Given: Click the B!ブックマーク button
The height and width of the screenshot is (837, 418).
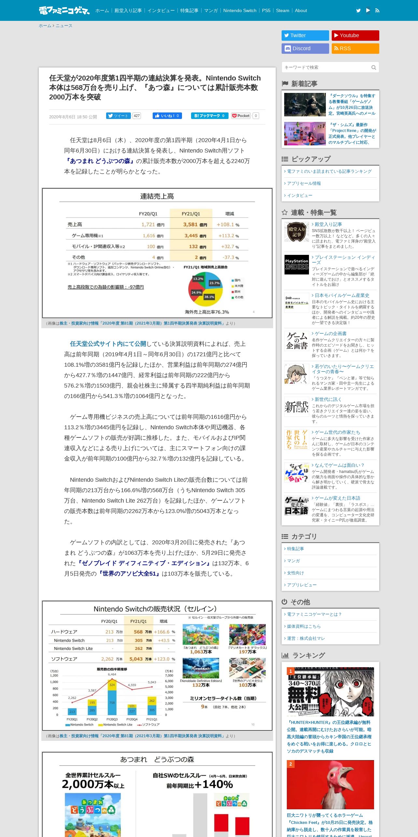Looking at the screenshot, I should click(209, 116).
